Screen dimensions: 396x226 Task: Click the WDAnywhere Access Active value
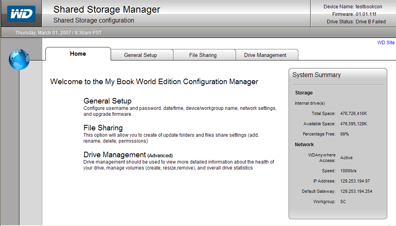(346, 158)
